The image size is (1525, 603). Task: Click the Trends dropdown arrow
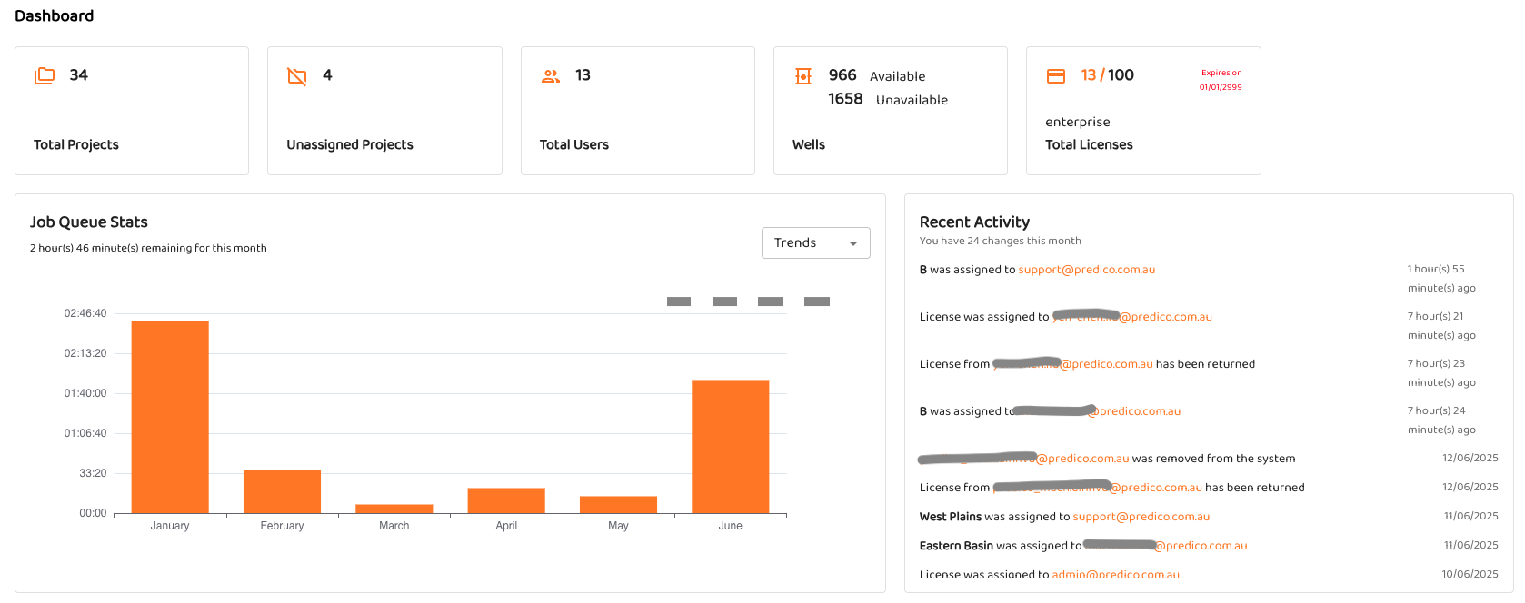click(x=853, y=243)
